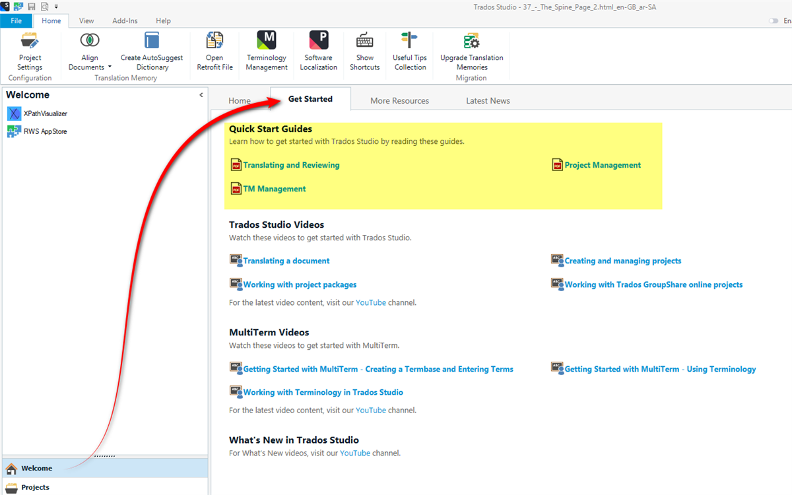Click PDF icon next to TM Management
This screenshot has width=792, height=495.
(236, 189)
